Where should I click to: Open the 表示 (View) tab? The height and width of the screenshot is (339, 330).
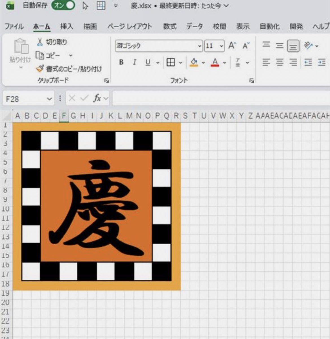click(x=243, y=27)
